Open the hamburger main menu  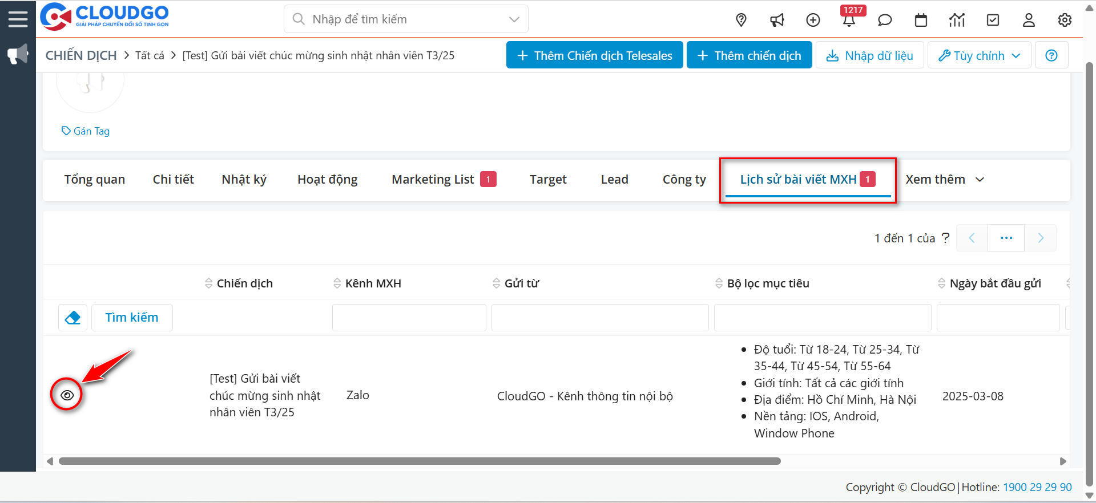click(18, 19)
